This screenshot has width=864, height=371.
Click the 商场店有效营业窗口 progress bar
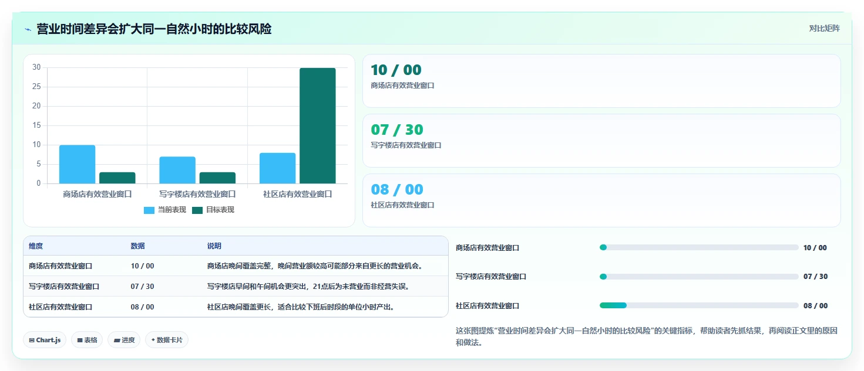(699, 247)
